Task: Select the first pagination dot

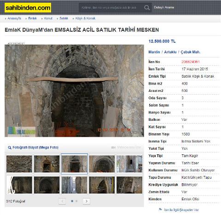Action: (72, 201)
